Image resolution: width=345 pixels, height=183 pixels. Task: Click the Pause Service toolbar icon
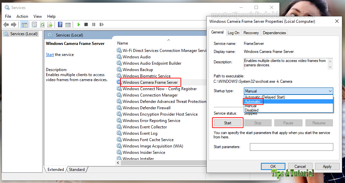pyautogui.click(x=94, y=24)
